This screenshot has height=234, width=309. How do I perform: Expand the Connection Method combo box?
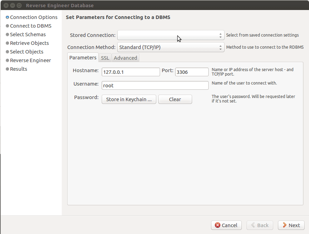(171, 47)
